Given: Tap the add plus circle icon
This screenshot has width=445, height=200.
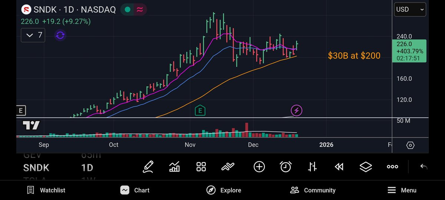Looking at the screenshot, I should coord(259,167).
